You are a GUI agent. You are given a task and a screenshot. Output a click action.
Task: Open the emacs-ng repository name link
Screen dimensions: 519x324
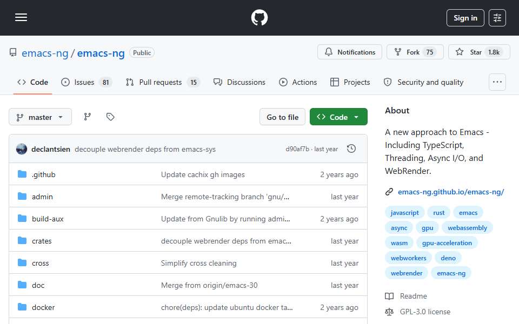101,53
